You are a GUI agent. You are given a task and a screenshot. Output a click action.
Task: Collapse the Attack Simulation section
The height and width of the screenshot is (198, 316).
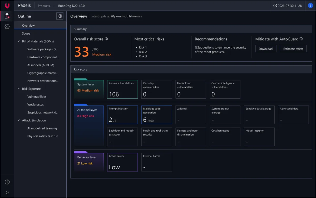(x=19, y=120)
